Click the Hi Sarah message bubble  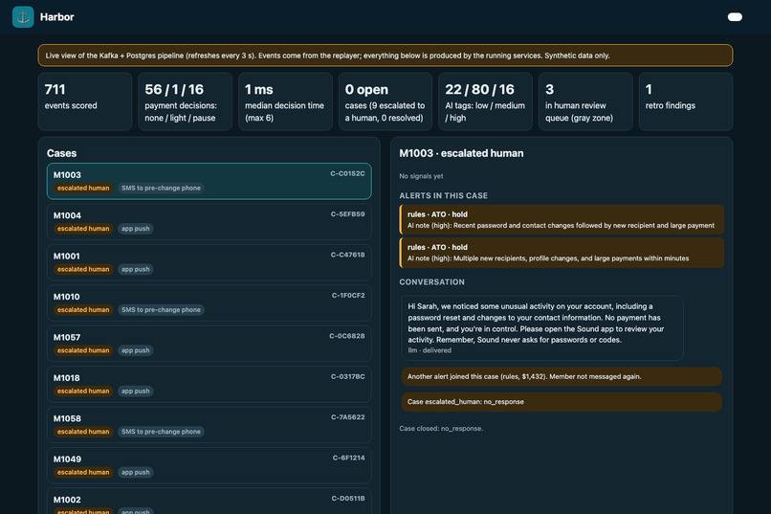pyautogui.click(x=541, y=328)
